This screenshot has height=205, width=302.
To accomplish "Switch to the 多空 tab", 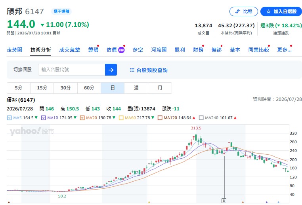I will 138,50.
